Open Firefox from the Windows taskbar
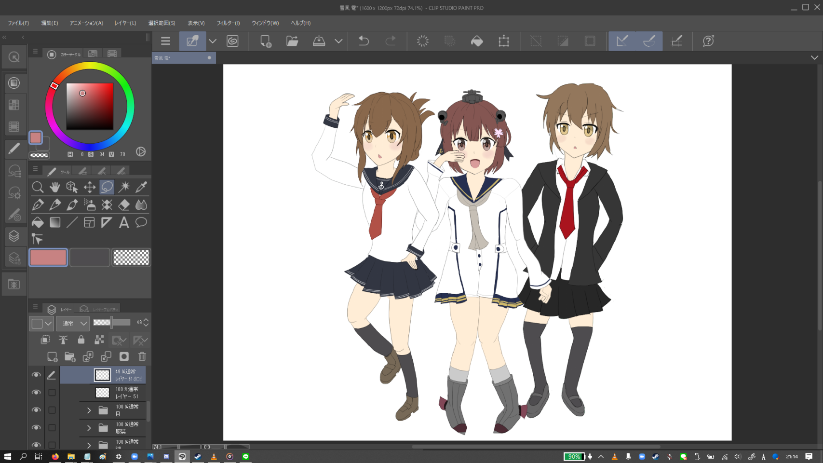823x463 pixels. 55,457
